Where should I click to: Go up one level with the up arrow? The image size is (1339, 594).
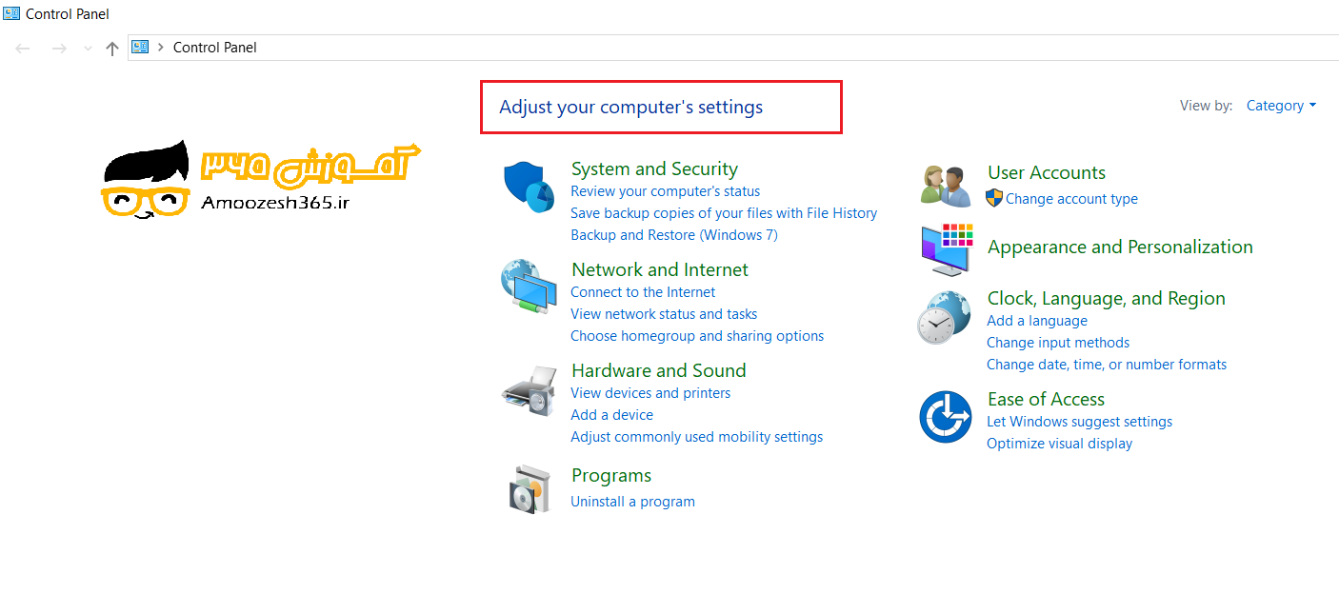(x=112, y=49)
